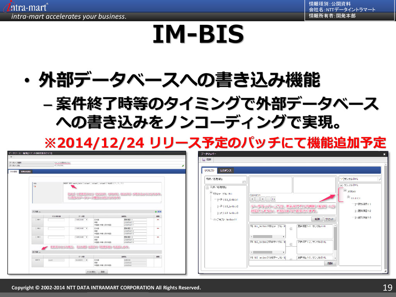
Task: Click the first mapping target box, 更新項目1-1
Action: pos(315,231)
